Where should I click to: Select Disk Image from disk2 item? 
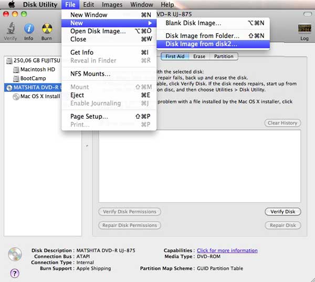click(x=213, y=44)
